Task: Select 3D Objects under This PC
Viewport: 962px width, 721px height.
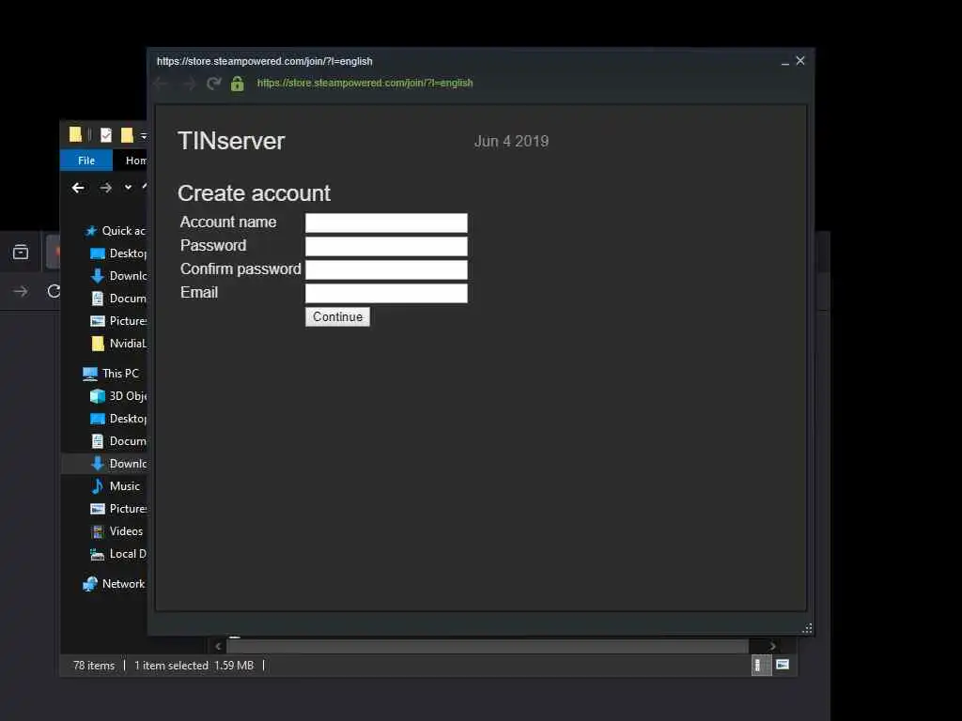Action: click(x=118, y=396)
